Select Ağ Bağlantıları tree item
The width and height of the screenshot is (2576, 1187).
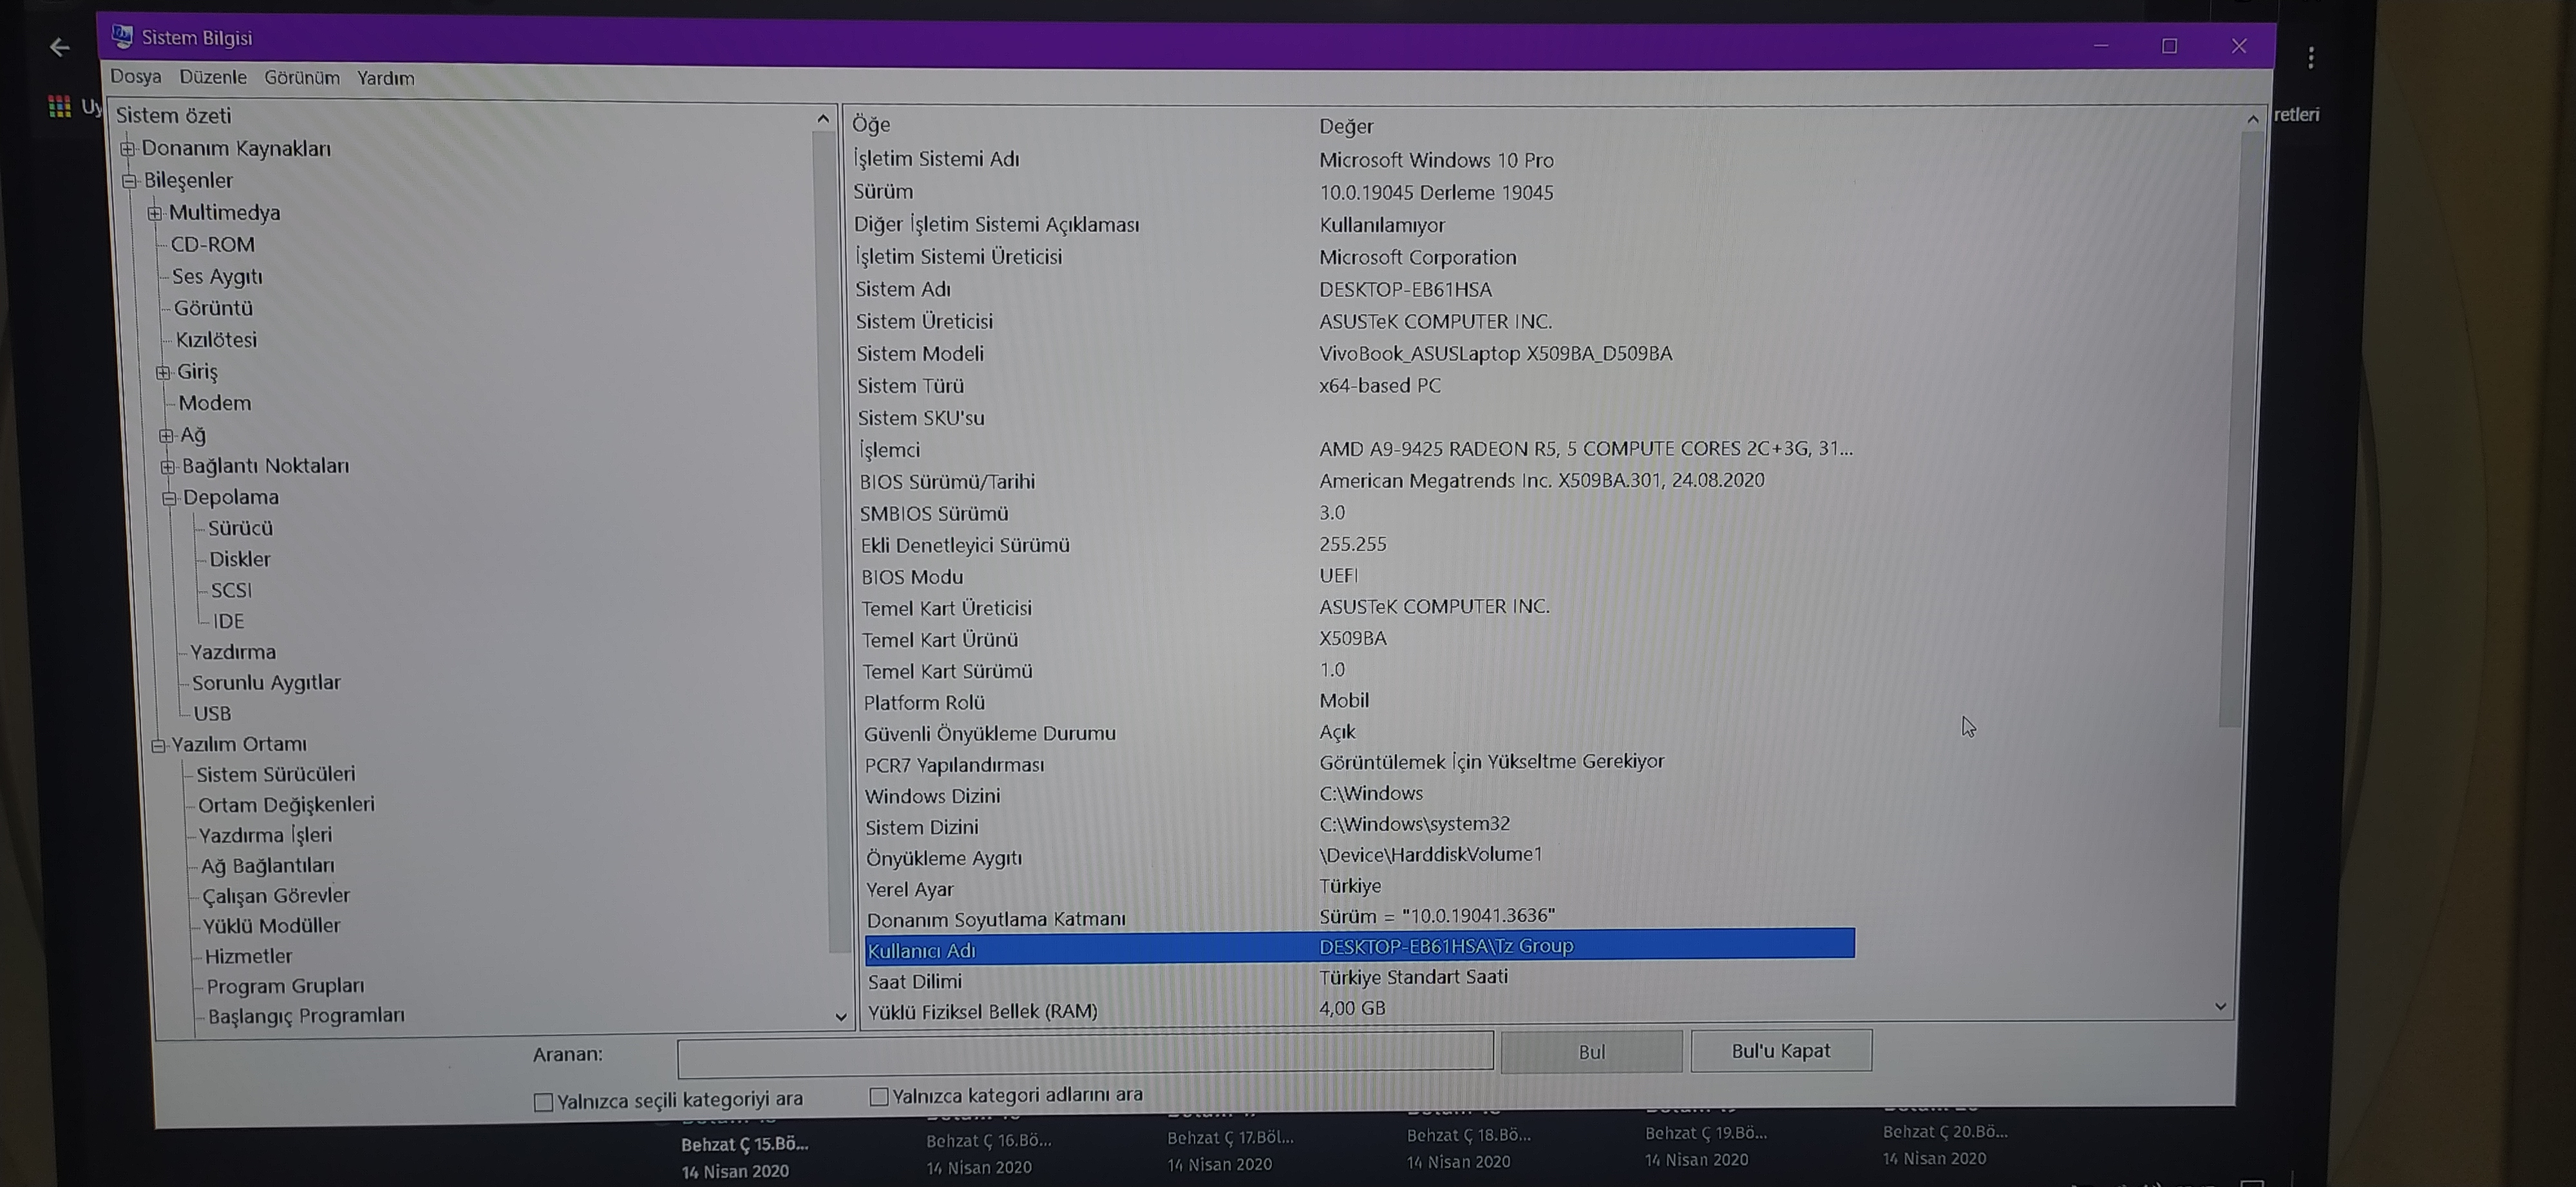(x=268, y=866)
